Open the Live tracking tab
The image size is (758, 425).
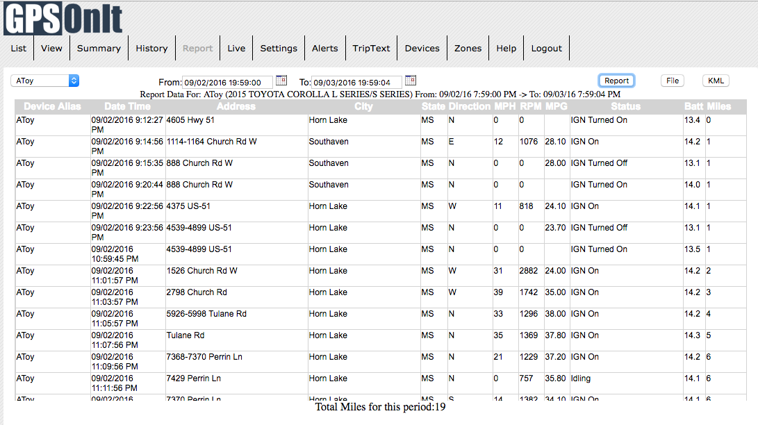[236, 49]
